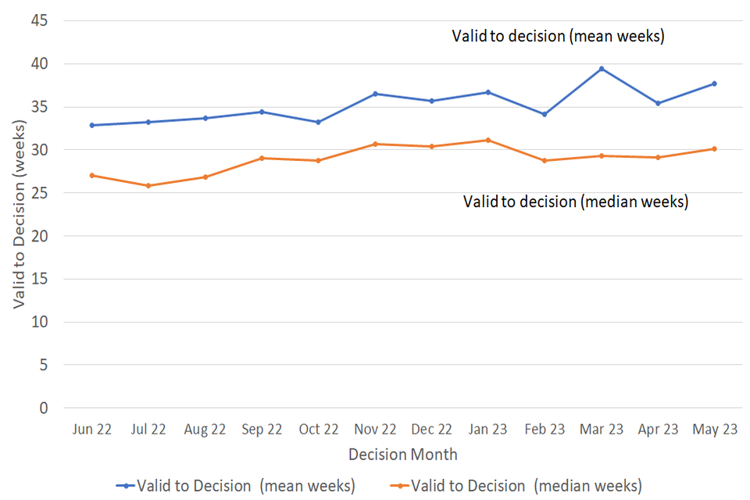Click the median data point for Jan 23
Screen dimensions: 750x500
(488, 141)
